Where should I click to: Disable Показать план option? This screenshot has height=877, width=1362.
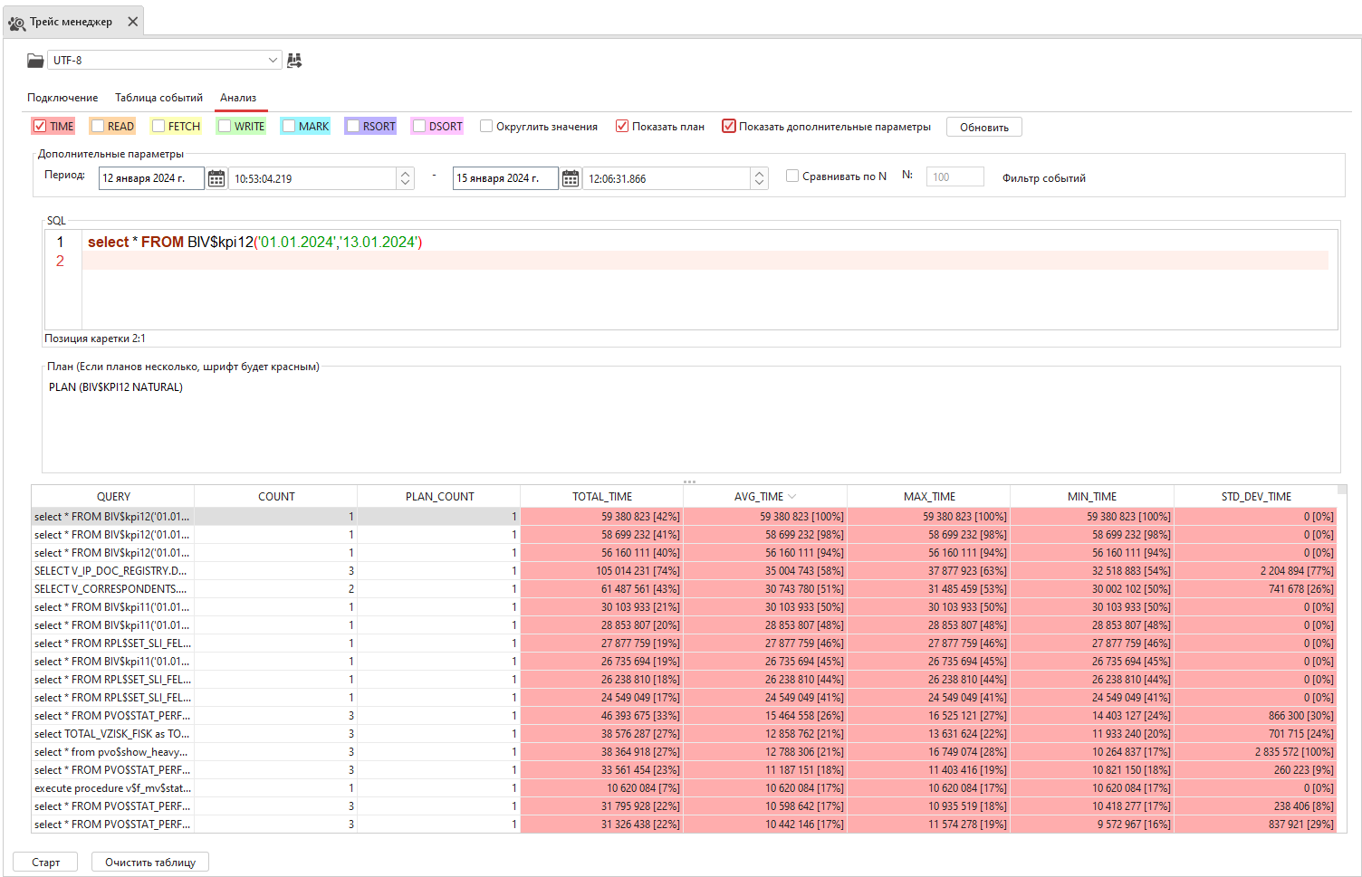coord(621,126)
